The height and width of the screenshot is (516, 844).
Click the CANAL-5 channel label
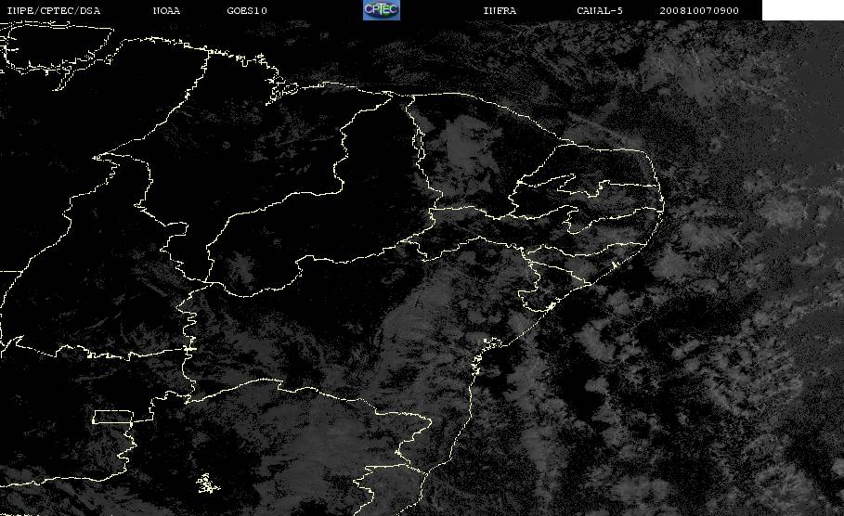(x=600, y=10)
